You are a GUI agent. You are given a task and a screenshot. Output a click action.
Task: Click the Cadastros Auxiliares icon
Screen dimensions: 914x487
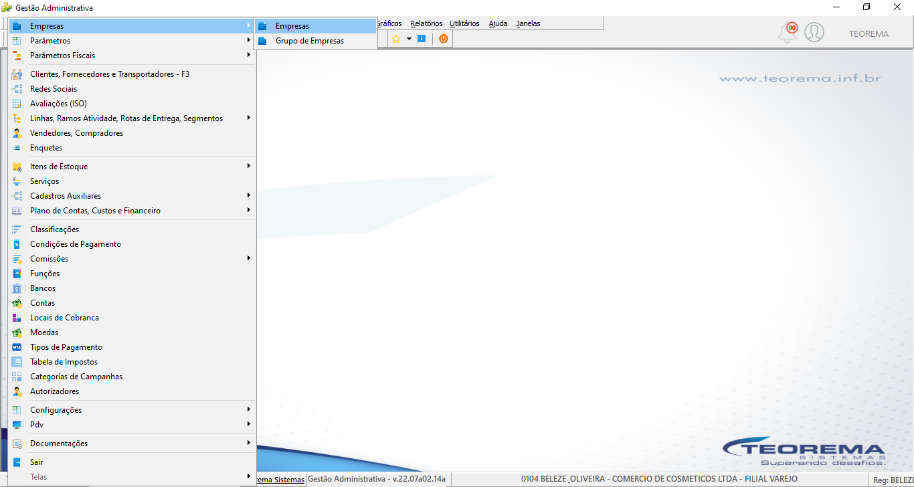(17, 196)
